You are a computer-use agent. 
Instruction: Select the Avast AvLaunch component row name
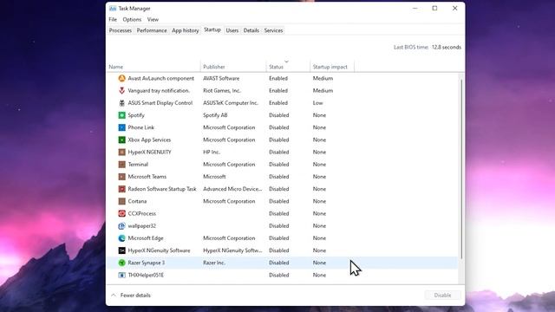(161, 79)
